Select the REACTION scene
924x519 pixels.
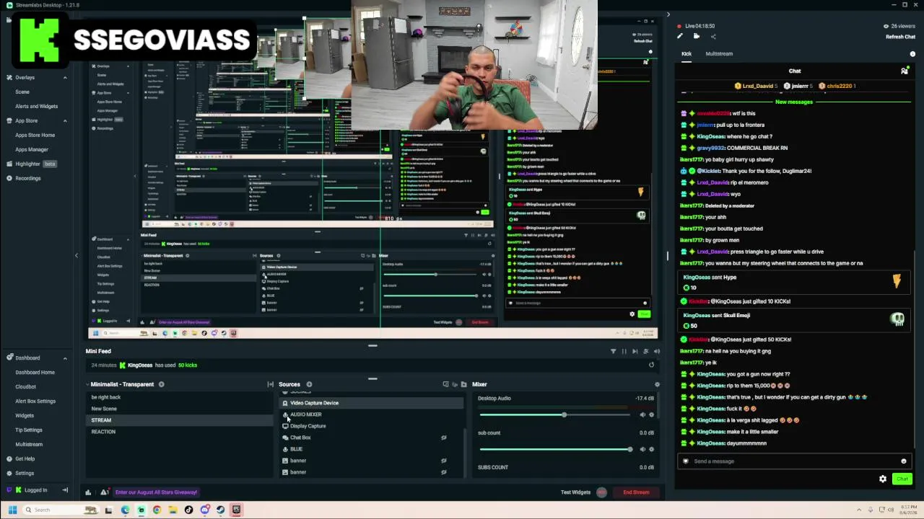click(178, 432)
